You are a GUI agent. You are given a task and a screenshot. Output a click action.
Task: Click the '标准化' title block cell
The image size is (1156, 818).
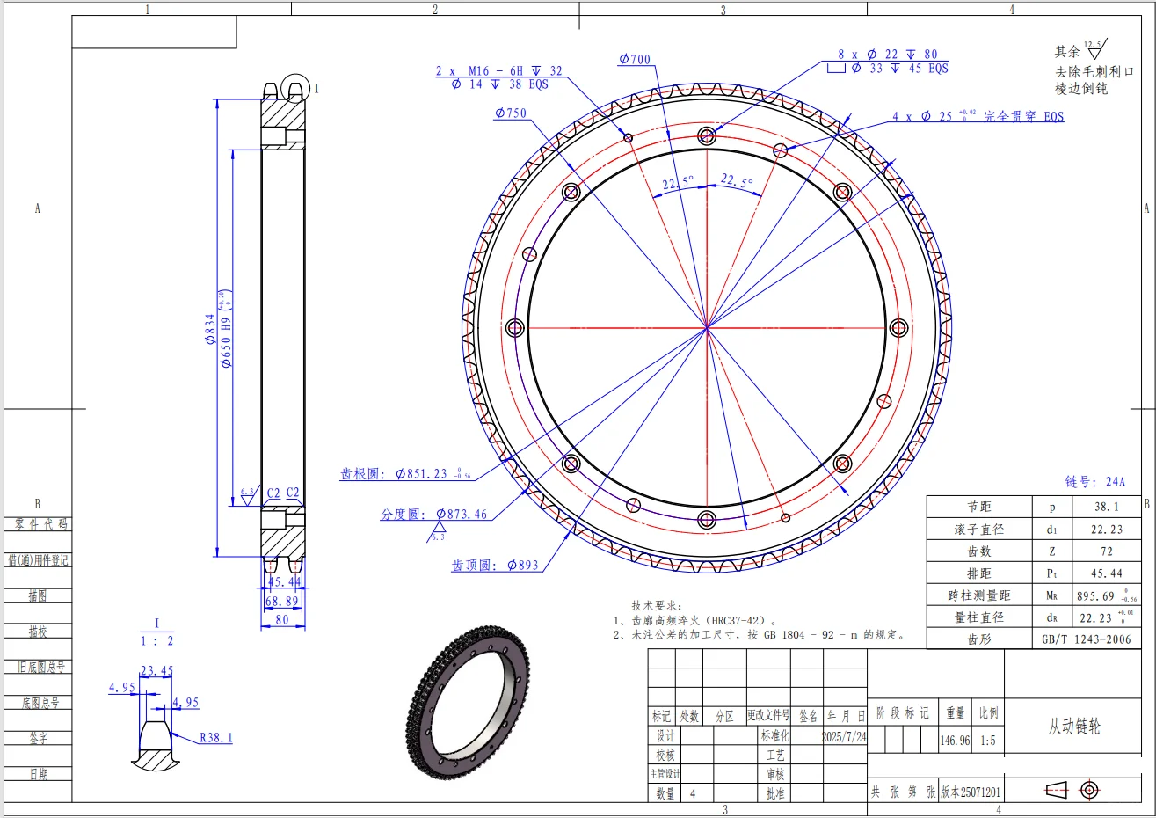(774, 735)
